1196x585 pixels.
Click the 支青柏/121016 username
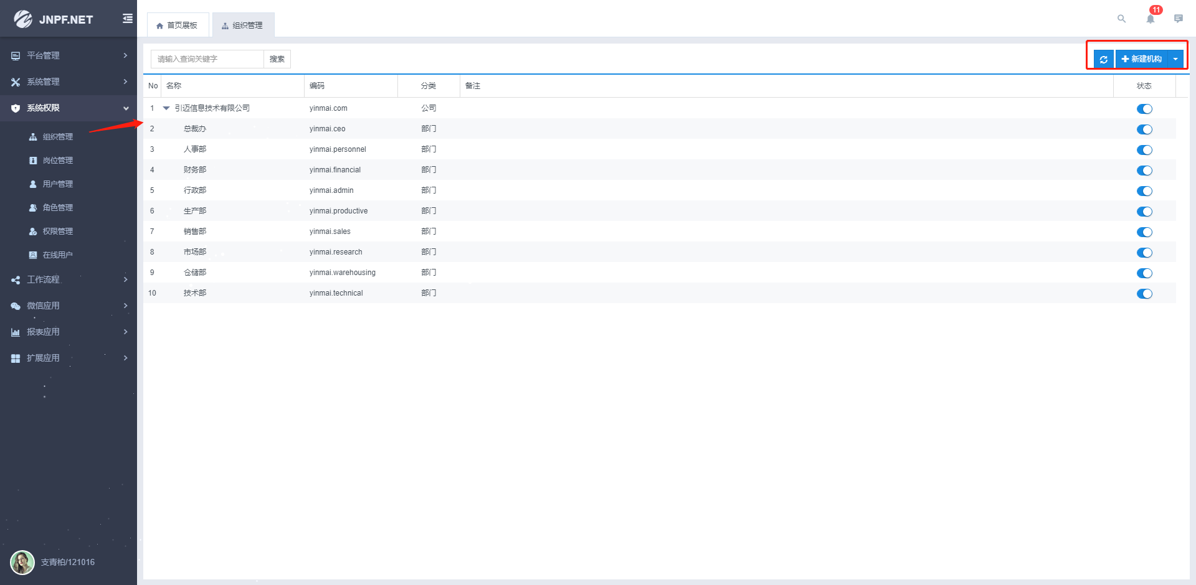click(x=68, y=563)
